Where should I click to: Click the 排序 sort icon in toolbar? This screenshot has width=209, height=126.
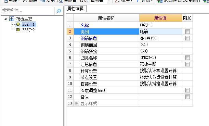coord(117,1)
